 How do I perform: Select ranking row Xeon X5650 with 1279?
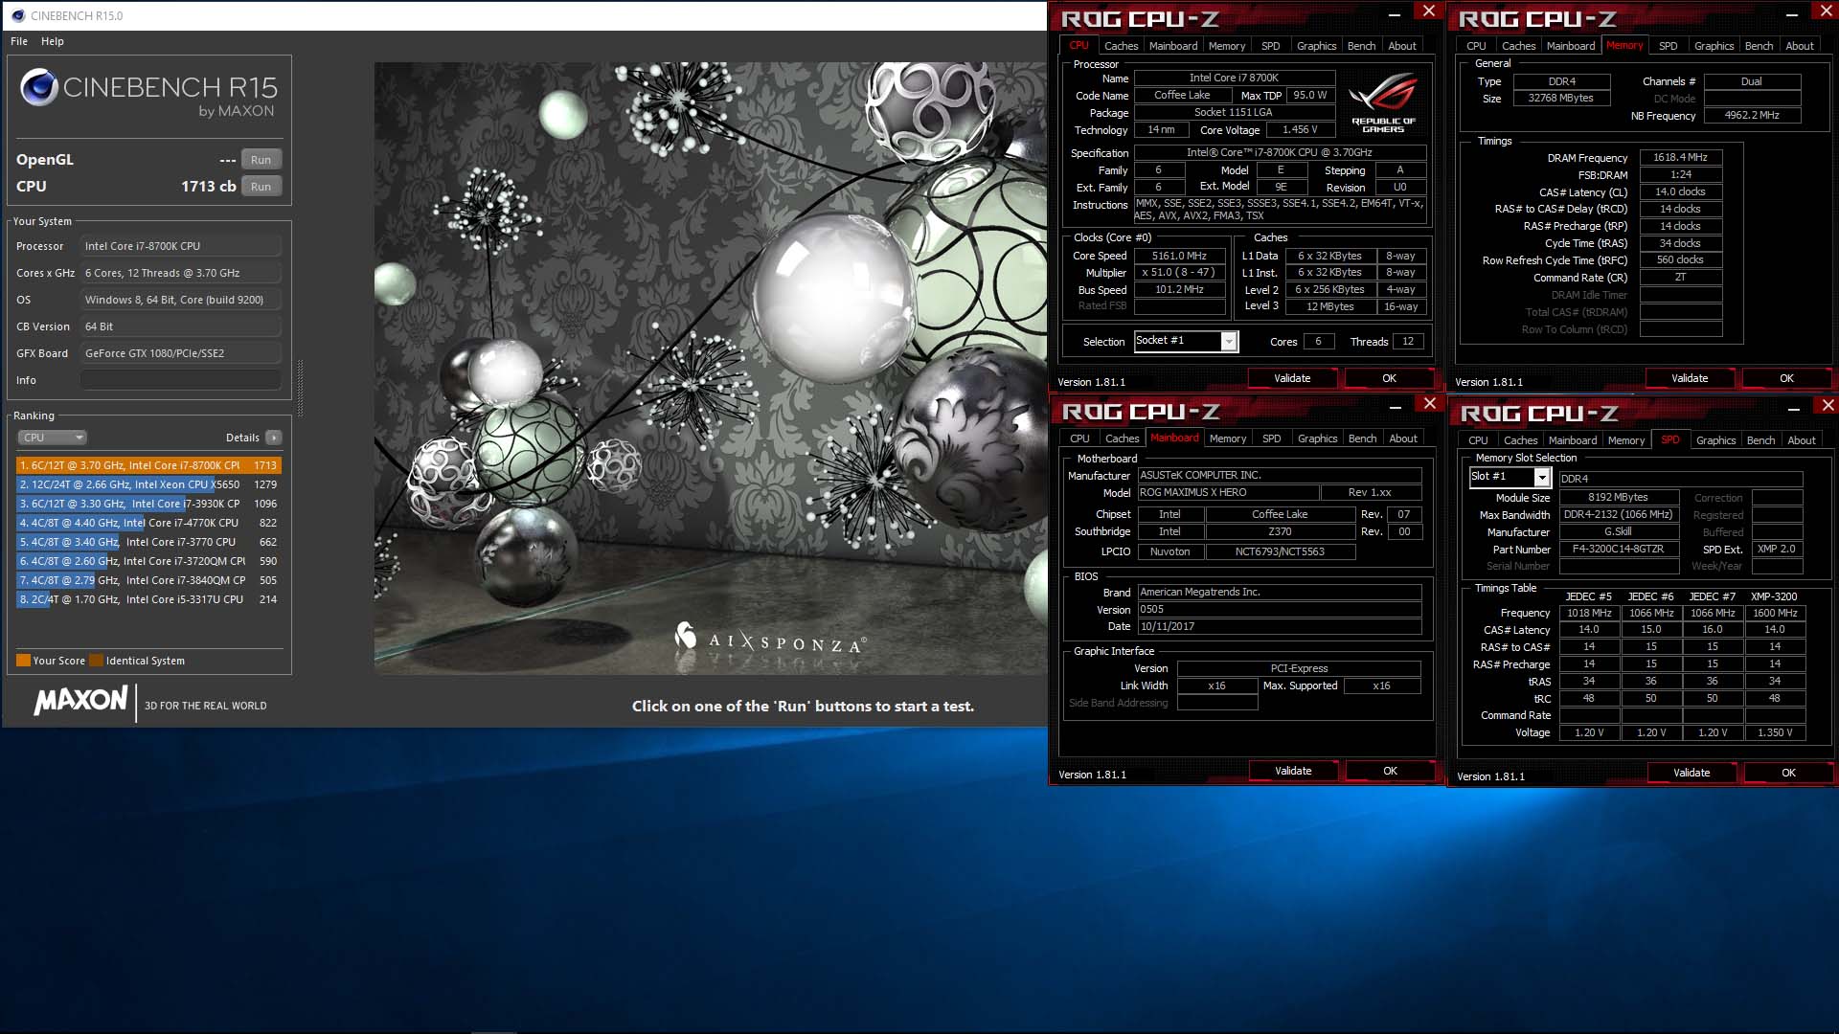pyautogui.click(x=148, y=484)
